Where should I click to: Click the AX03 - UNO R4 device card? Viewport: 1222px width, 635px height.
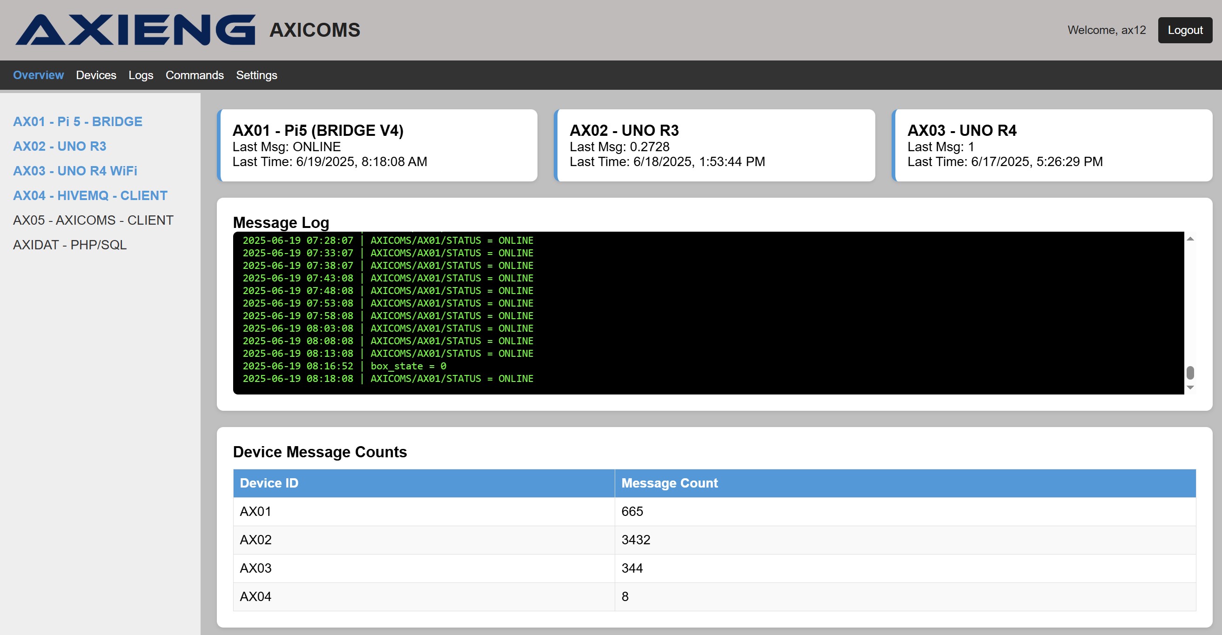[1053, 145]
